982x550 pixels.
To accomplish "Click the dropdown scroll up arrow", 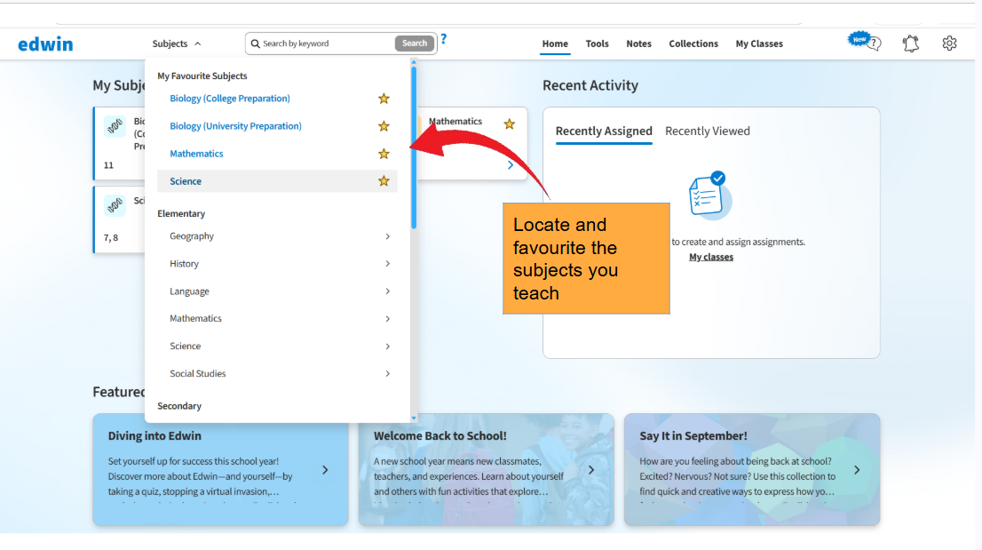I will point(414,62).
